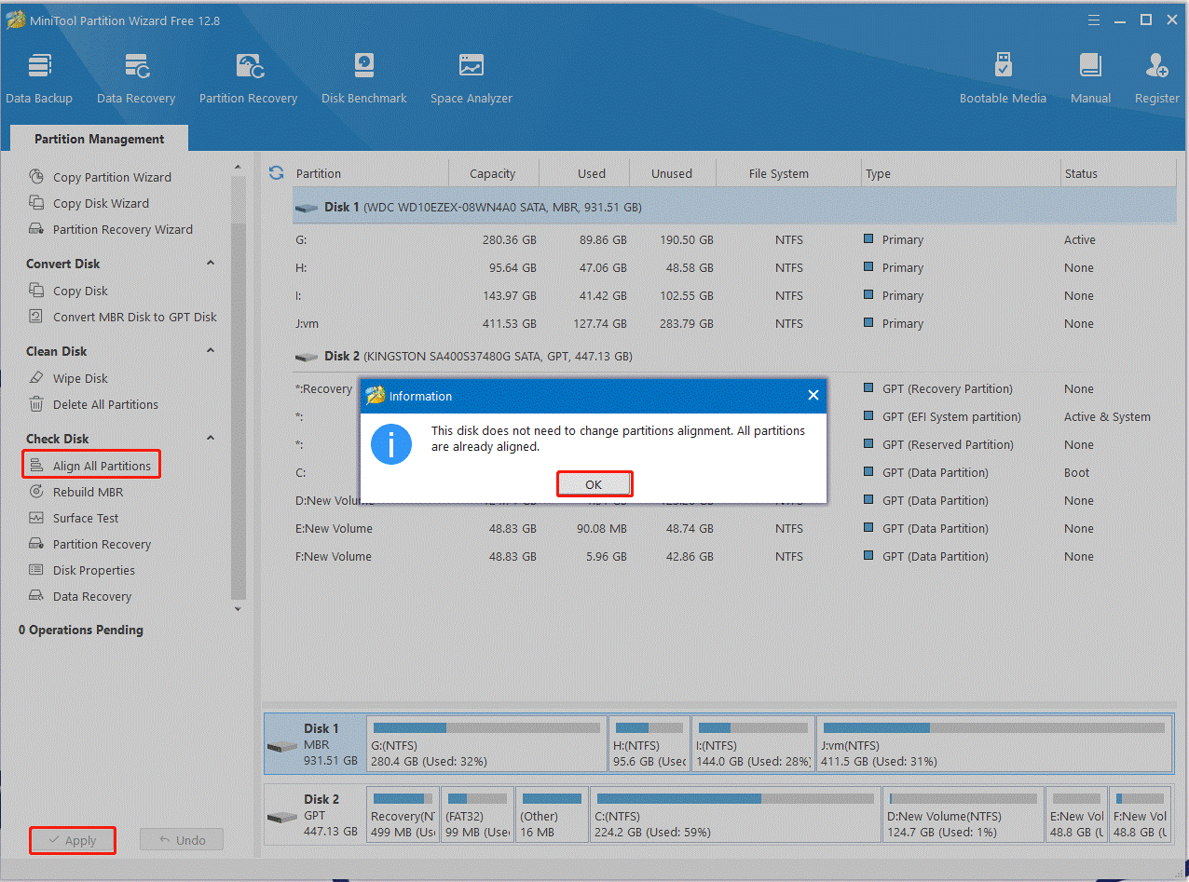The image size is (1189, 882).
Task: Click the Surface Test icon
Action: click(x=36, y=518)
